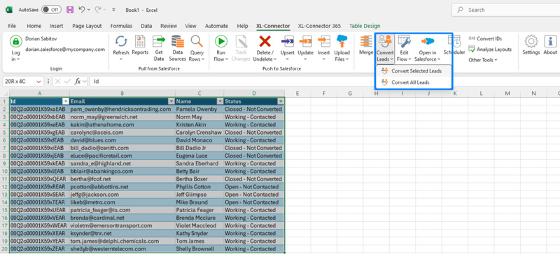Expand the Other Tools dropdown

[x=483, y=60]
